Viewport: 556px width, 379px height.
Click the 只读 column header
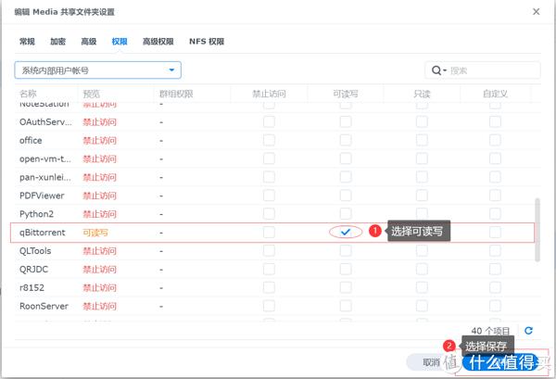[x=422, y=94]
